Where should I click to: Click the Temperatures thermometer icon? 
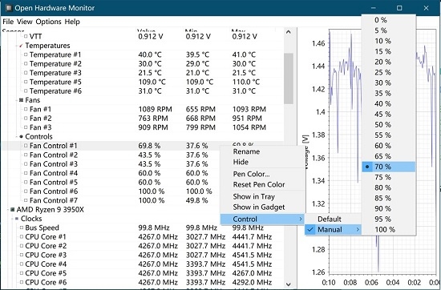tap(21, 46)
